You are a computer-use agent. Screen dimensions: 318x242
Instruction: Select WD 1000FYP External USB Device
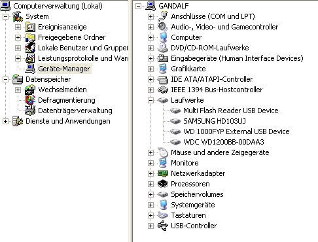236,131
